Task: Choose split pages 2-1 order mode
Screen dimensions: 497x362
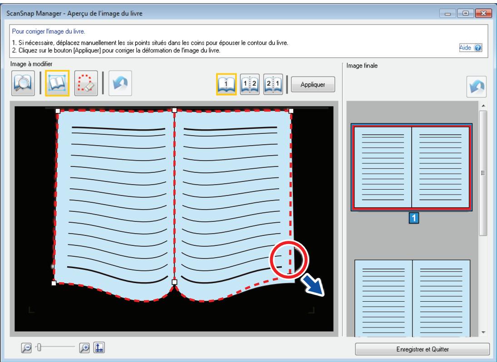Action: pos(273,84)
